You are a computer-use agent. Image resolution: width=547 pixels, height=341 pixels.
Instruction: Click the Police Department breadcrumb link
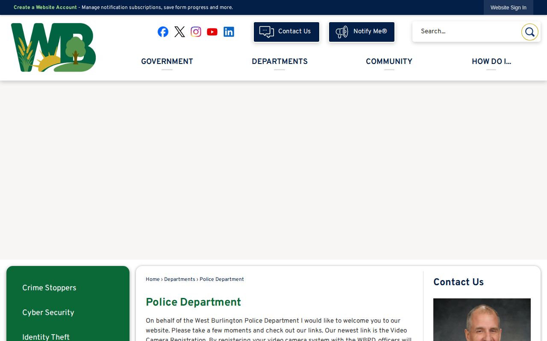222,280
